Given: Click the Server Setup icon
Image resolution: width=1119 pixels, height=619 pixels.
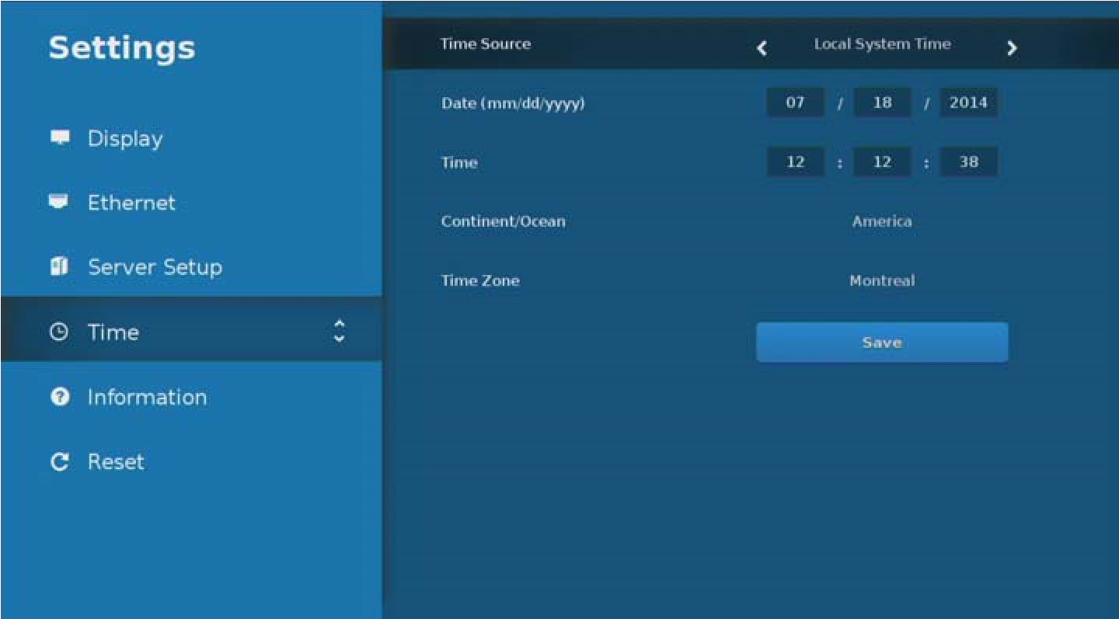Looking at the screenshot, I should 59,266.
